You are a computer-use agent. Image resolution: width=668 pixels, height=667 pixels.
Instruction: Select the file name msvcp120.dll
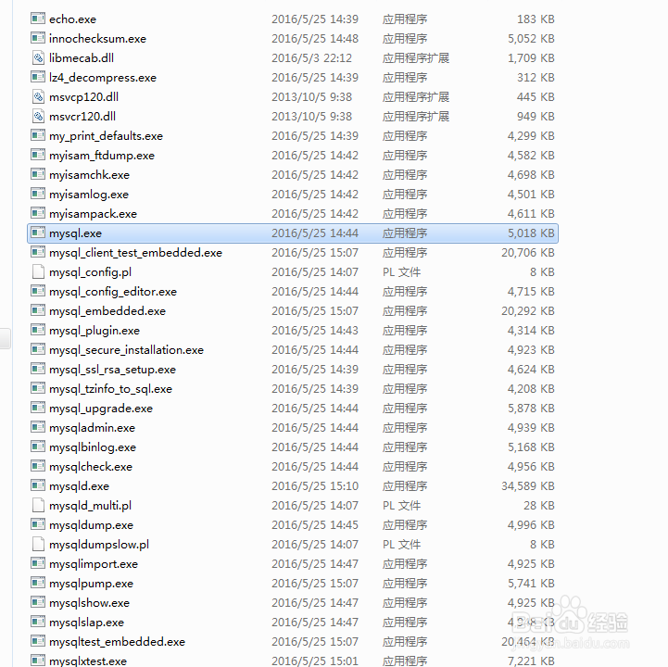pos(84,97)
